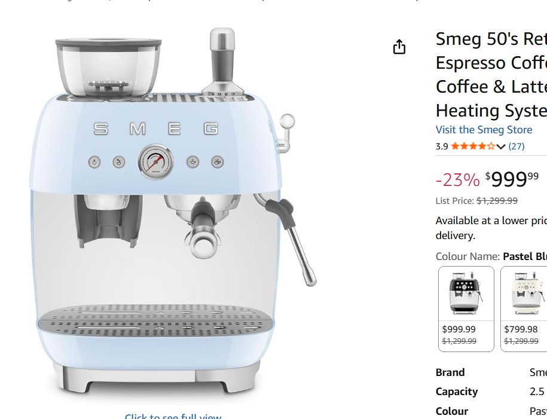Viewport: 547px width, 419px height.
Task: Open the 'Click to see full view' link
Action: [173, 416]
